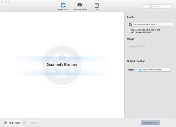Screen dimensions: 176x127
Task: Click the clapperboard icon in Profile
Action: (130, 24)
